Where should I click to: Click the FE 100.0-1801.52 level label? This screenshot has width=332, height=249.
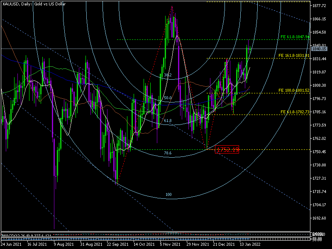(x=294, y=90)
